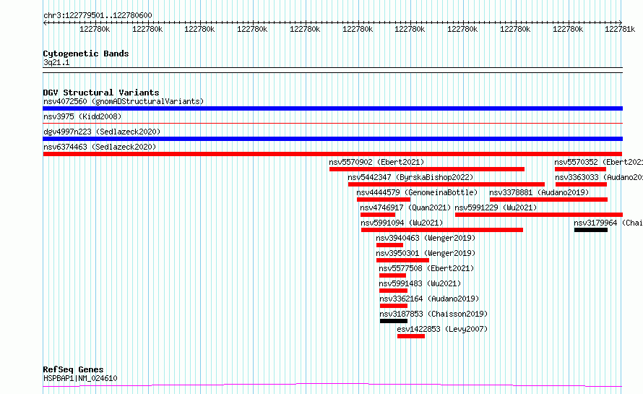Click chr3:122779501..122780600 coordinate text

click(98, 16)
